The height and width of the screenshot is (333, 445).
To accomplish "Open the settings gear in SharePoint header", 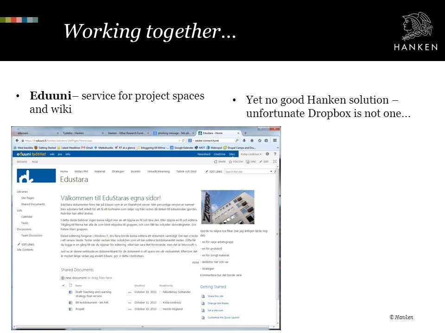I will tap(267, 154).
